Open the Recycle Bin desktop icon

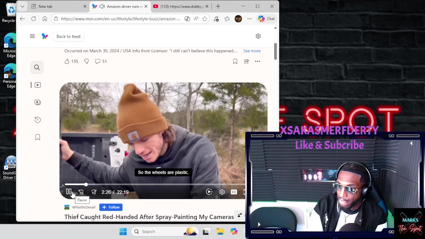click(10, 13)
